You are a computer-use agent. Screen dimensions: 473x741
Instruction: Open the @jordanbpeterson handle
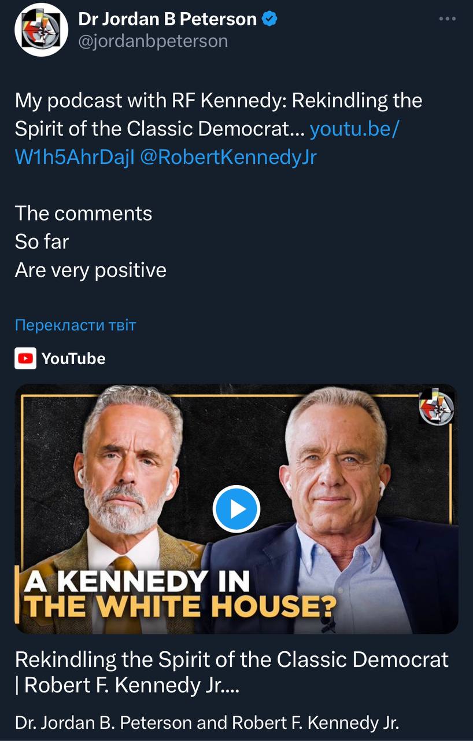pos(153,41)
